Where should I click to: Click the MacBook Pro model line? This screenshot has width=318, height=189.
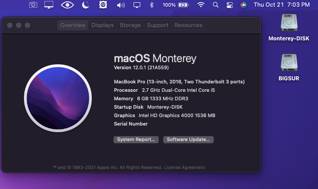[179, 82]
